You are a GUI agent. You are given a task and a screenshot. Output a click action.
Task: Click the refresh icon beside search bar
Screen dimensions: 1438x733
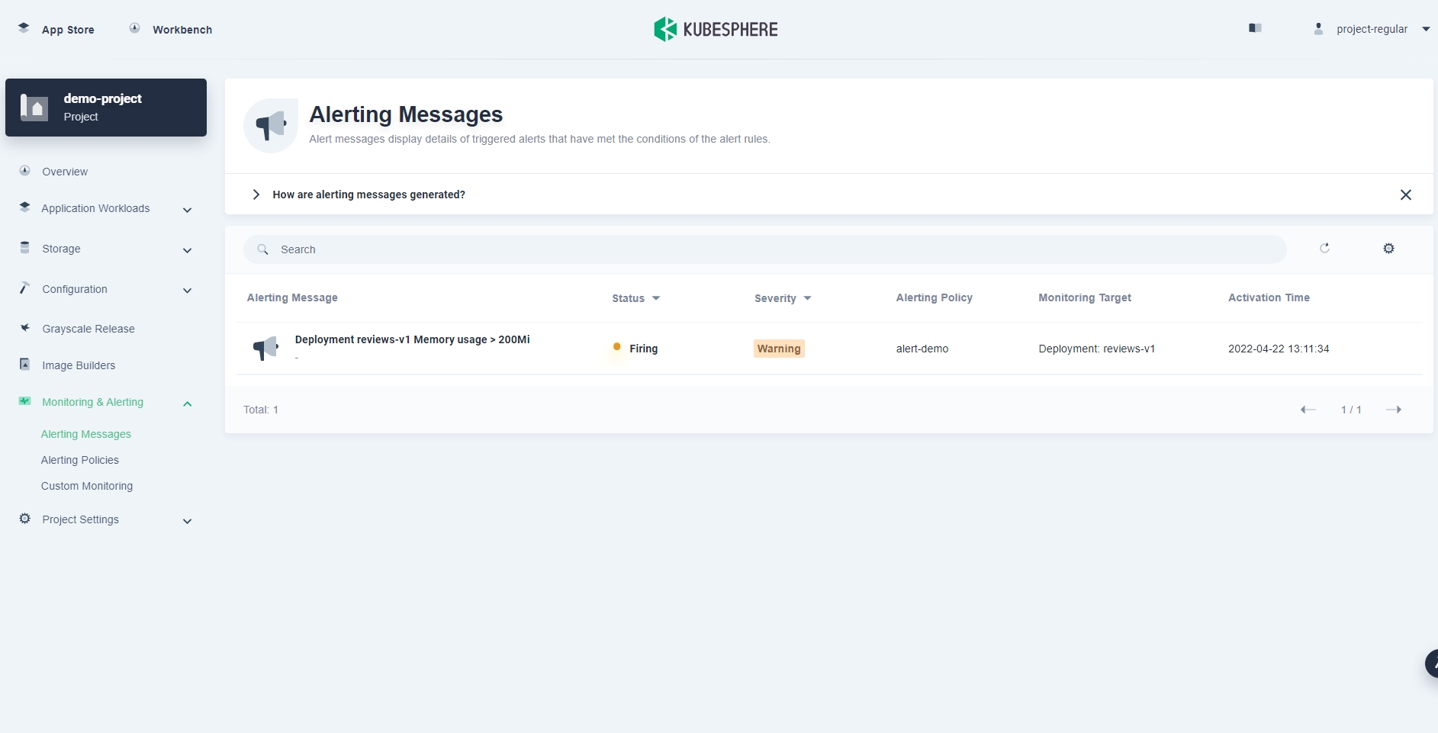tap(1324, 249)
